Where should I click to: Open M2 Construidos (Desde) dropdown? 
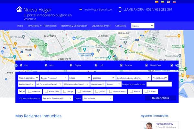49,84
